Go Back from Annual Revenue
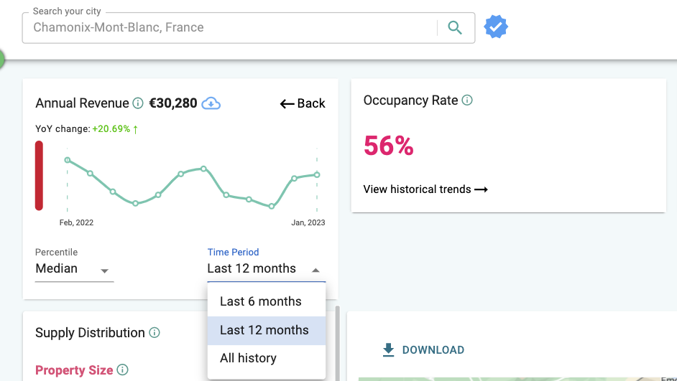This screenshot has width=677, height=381. pyautogui.click(x=303, y=103)
